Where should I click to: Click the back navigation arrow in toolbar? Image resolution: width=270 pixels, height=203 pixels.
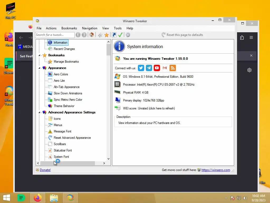click(x=78, y=35)
